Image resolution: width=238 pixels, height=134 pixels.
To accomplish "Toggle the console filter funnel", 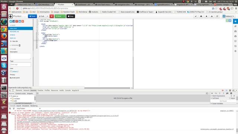I will pyautogui.click(x=14, y=109).
